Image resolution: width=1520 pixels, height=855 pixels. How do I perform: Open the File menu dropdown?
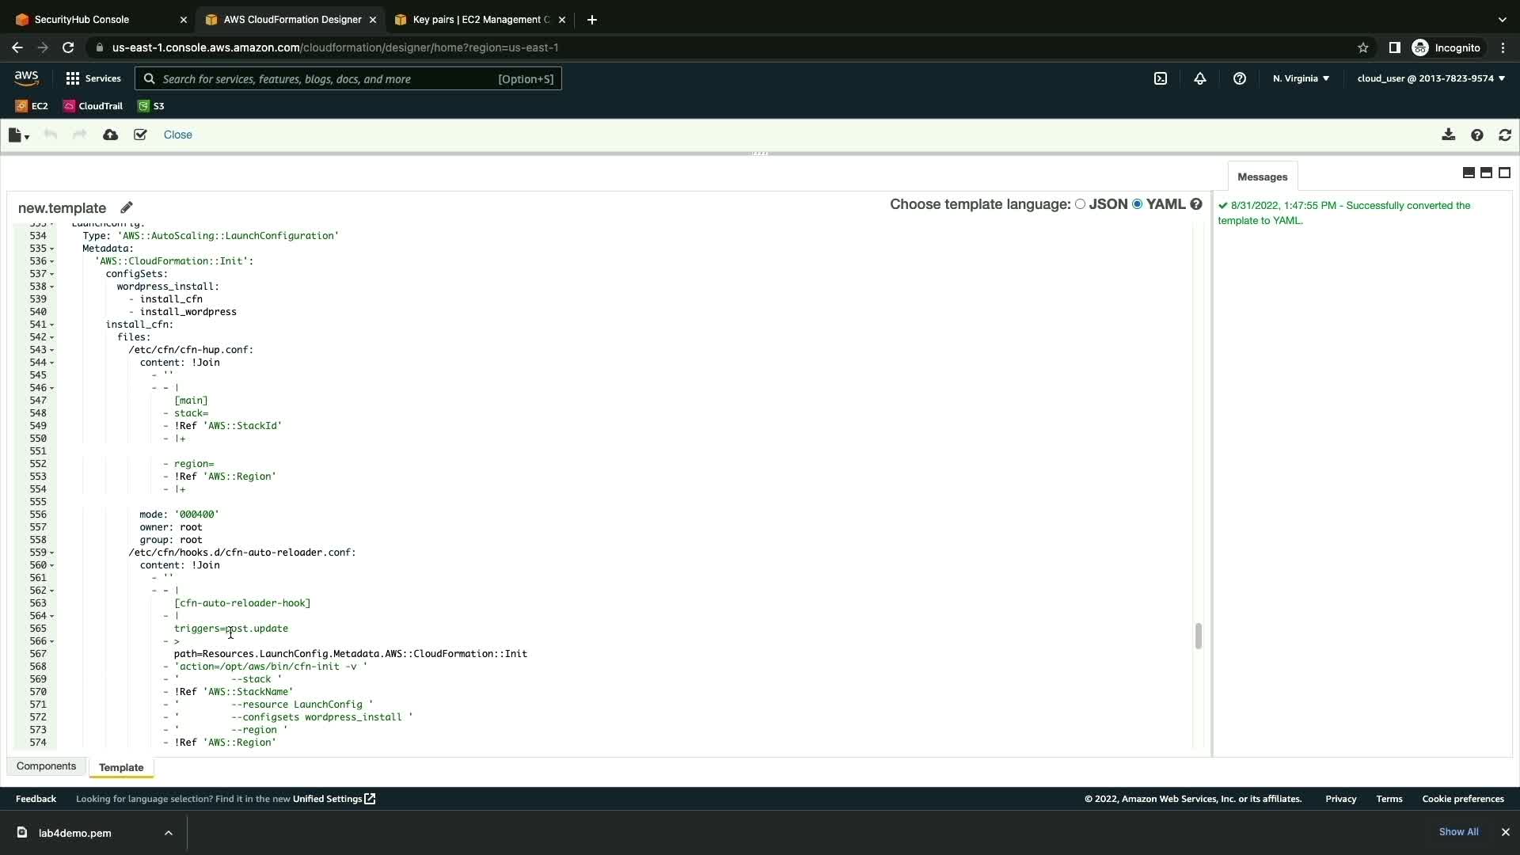[x=18, y=135]
